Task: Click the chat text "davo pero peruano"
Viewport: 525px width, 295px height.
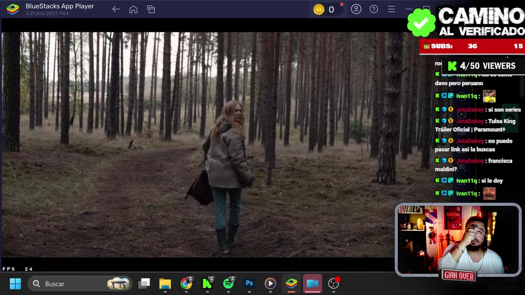Action: (x=459, y=84)
